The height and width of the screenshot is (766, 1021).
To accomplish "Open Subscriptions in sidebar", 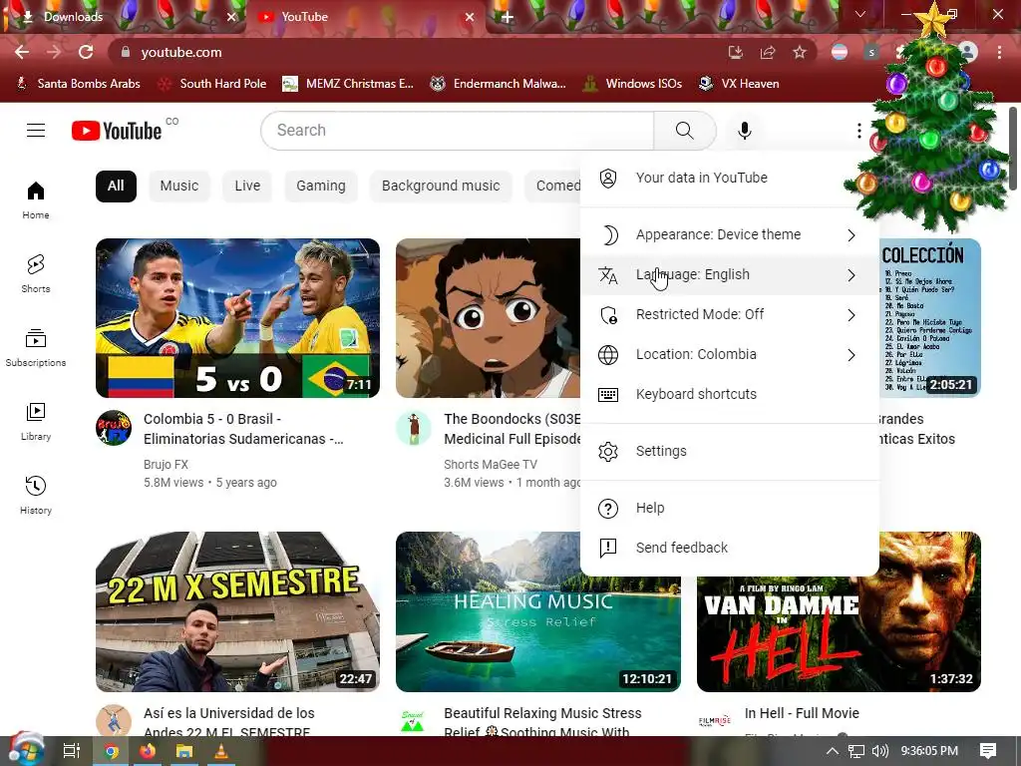I will coord(36,348).
